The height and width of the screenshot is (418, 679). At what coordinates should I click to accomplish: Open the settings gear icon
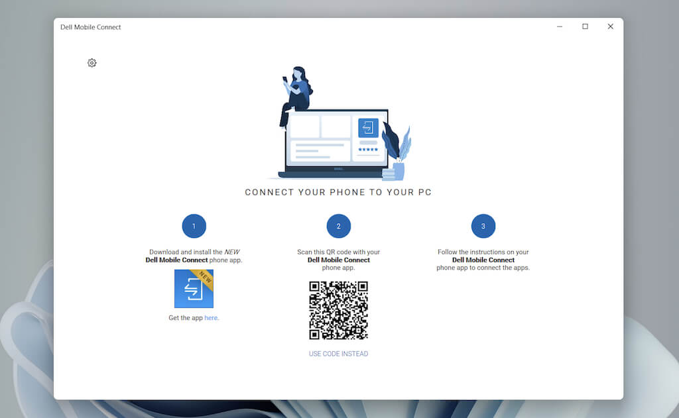pos(92,63)
